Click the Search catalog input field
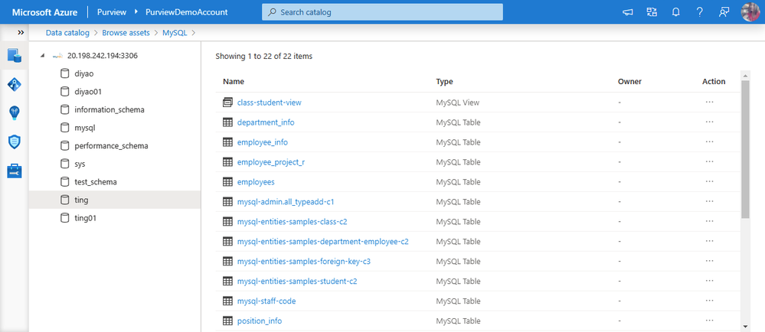The height and width of the screenshot is (332, 765). coord(382,12)
